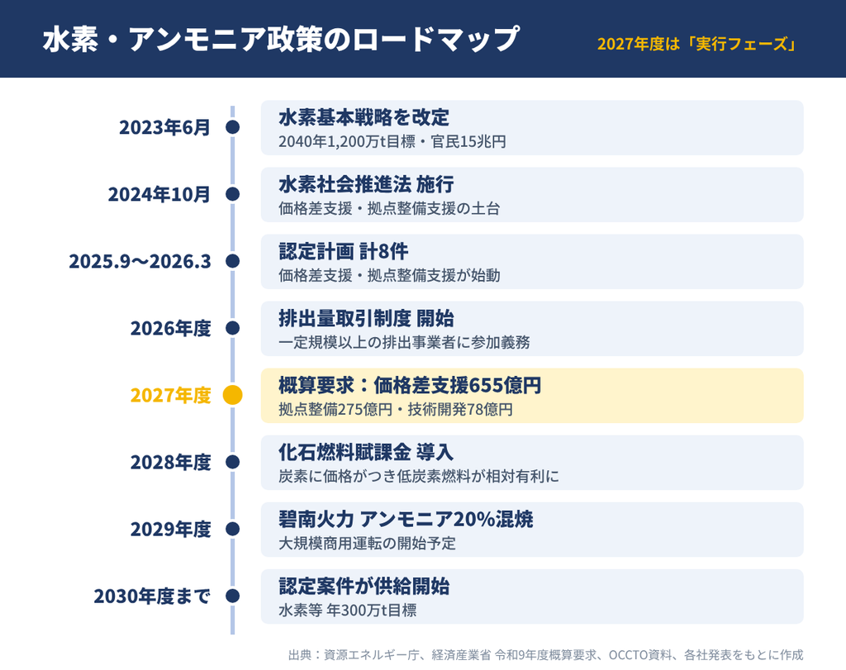Click the 2025.9〜2026.3 timeline dot

[x=232, y=261]
